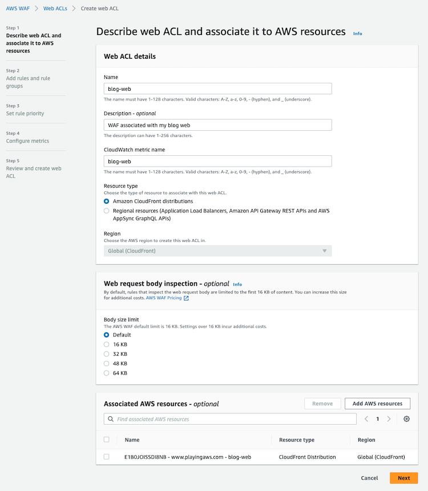Click the Add AWS resources button
428x491 pixels.
(x=377, y=404)
